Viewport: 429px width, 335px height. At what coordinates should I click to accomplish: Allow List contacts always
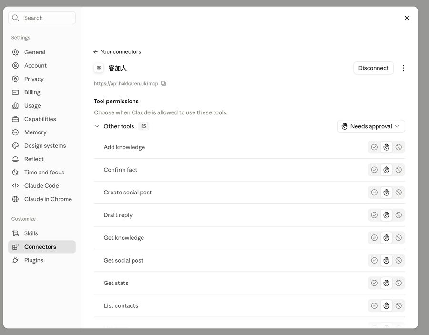coord(374,306)
